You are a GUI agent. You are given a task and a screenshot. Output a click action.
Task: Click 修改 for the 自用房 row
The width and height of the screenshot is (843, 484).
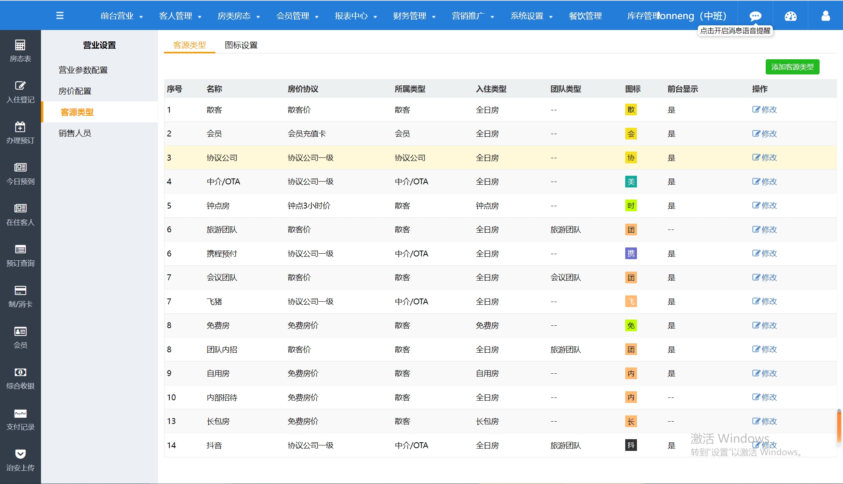point(765,373)
